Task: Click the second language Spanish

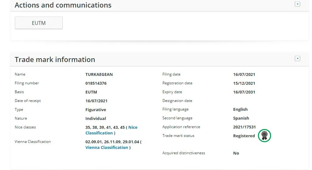Action: (241, 118)
